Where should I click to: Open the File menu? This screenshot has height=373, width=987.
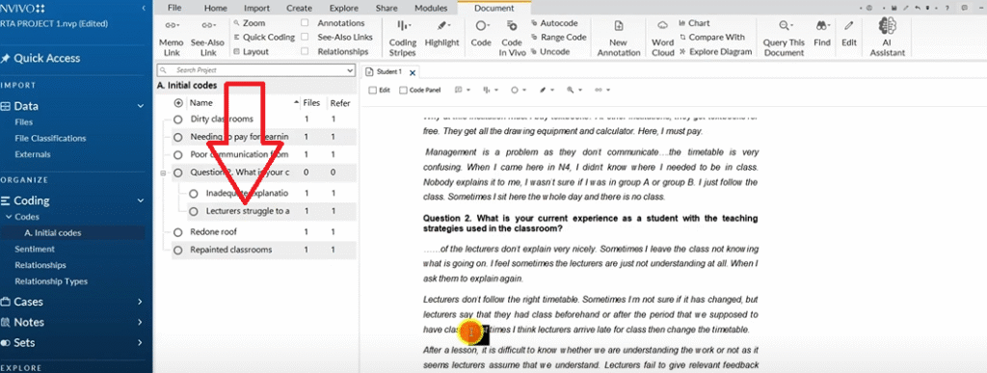pyautogui.click(x=174, y=8)
